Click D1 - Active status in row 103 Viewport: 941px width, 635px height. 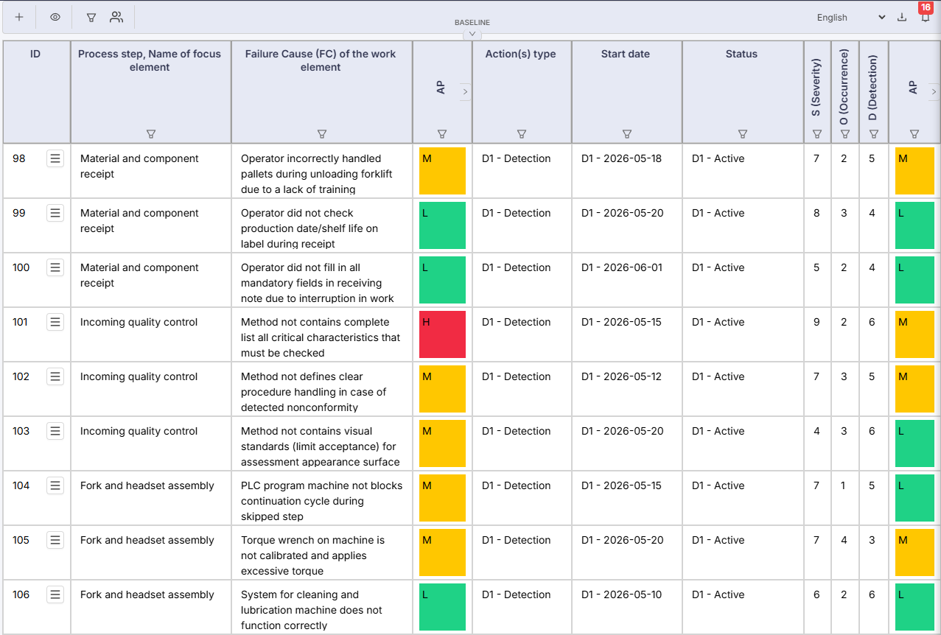(718, 431)
